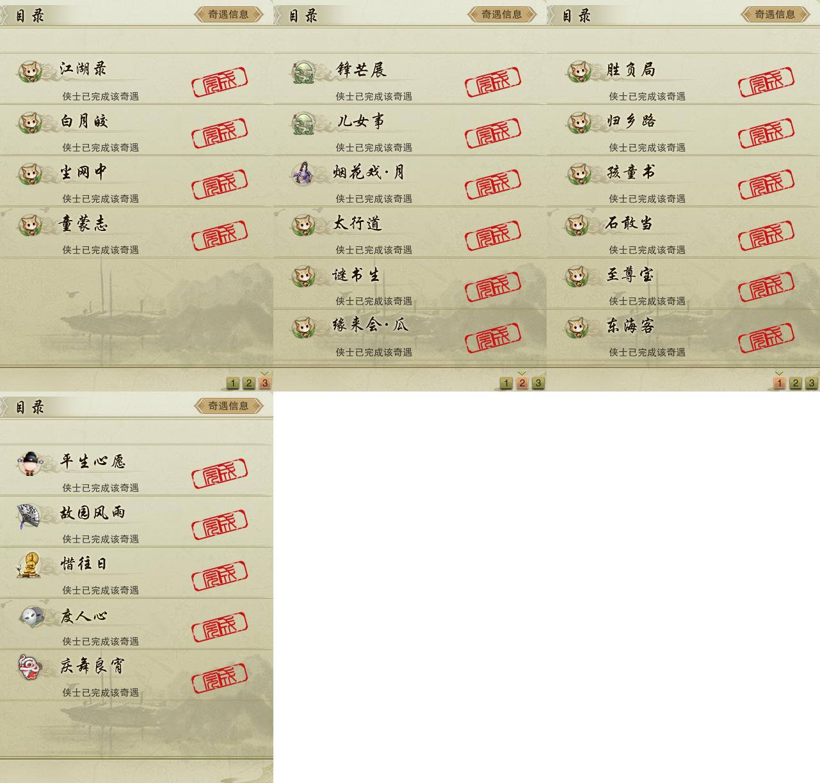This screenshot has height=783, width=820.
Task: Switch to page 1 under 童蒙志 panel
Action: coord(233,383)
